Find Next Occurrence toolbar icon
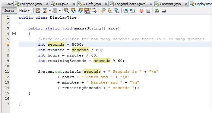Viewport: 212px width, 113px height. [x=81, y=11]
